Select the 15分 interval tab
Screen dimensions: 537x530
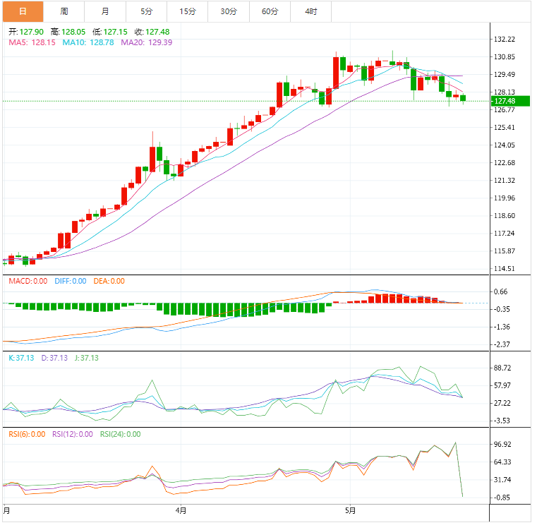188,11
